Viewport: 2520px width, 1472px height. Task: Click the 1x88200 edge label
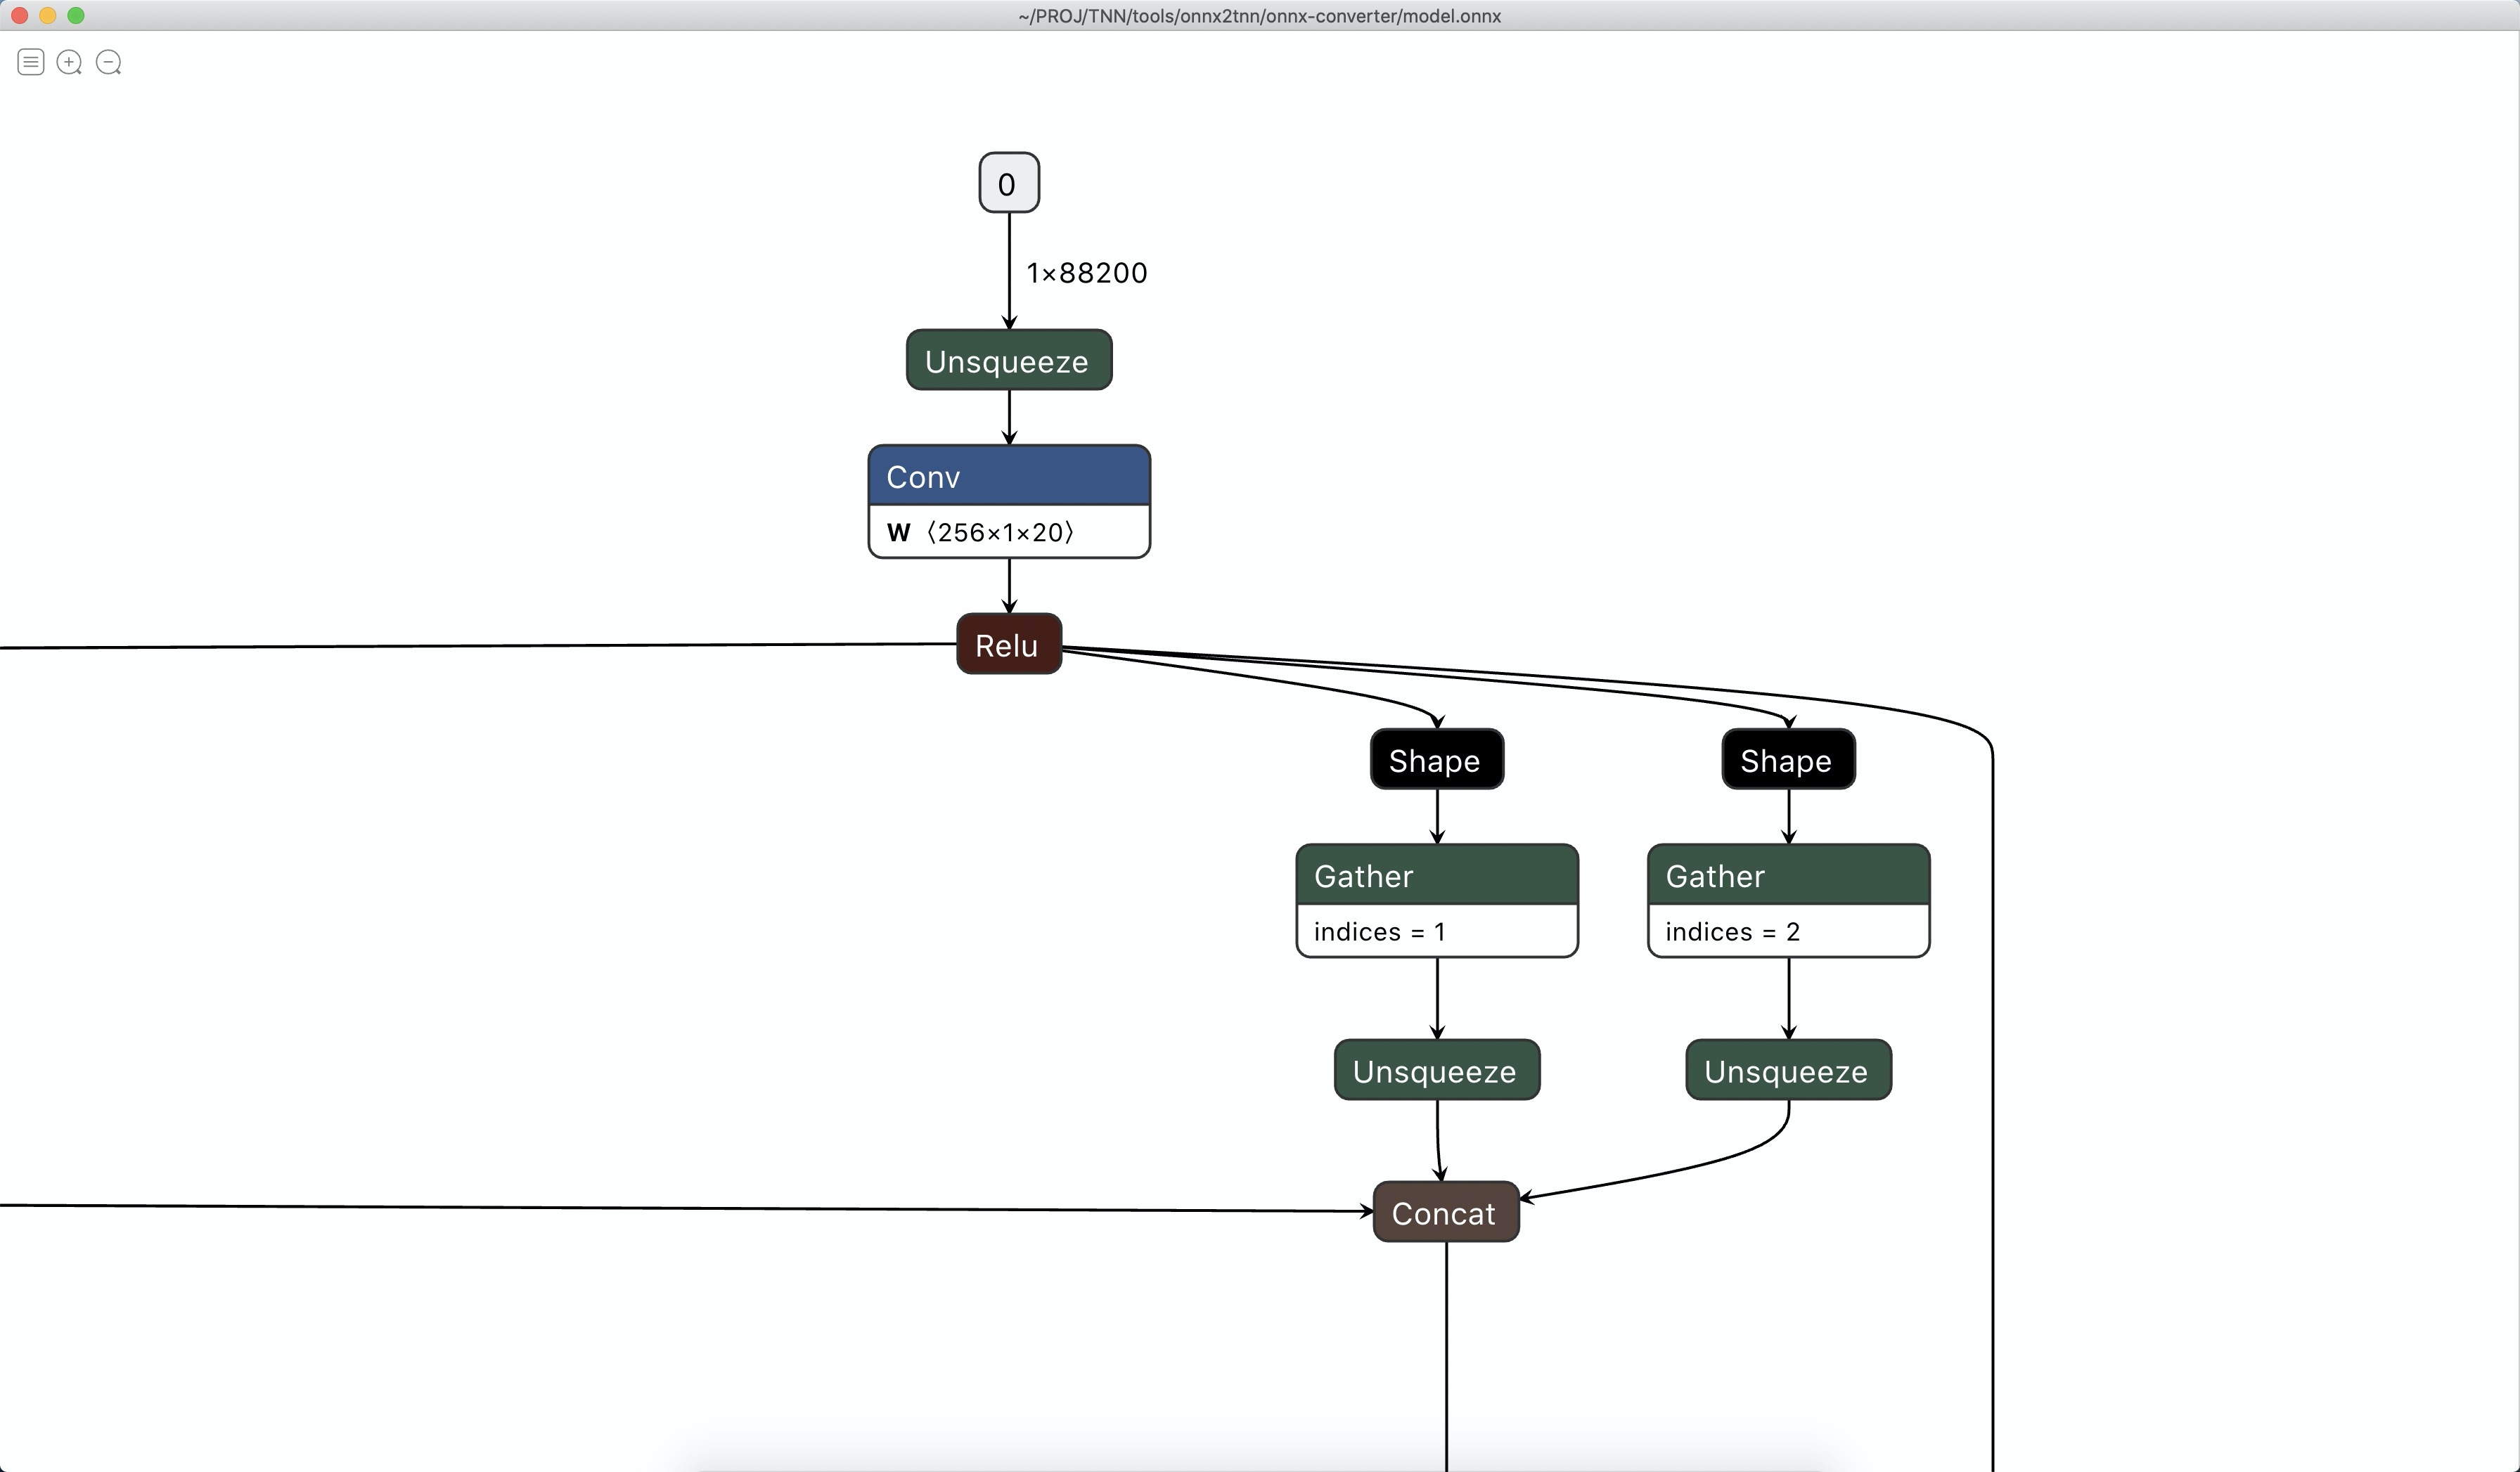(x=1086, y=272)
